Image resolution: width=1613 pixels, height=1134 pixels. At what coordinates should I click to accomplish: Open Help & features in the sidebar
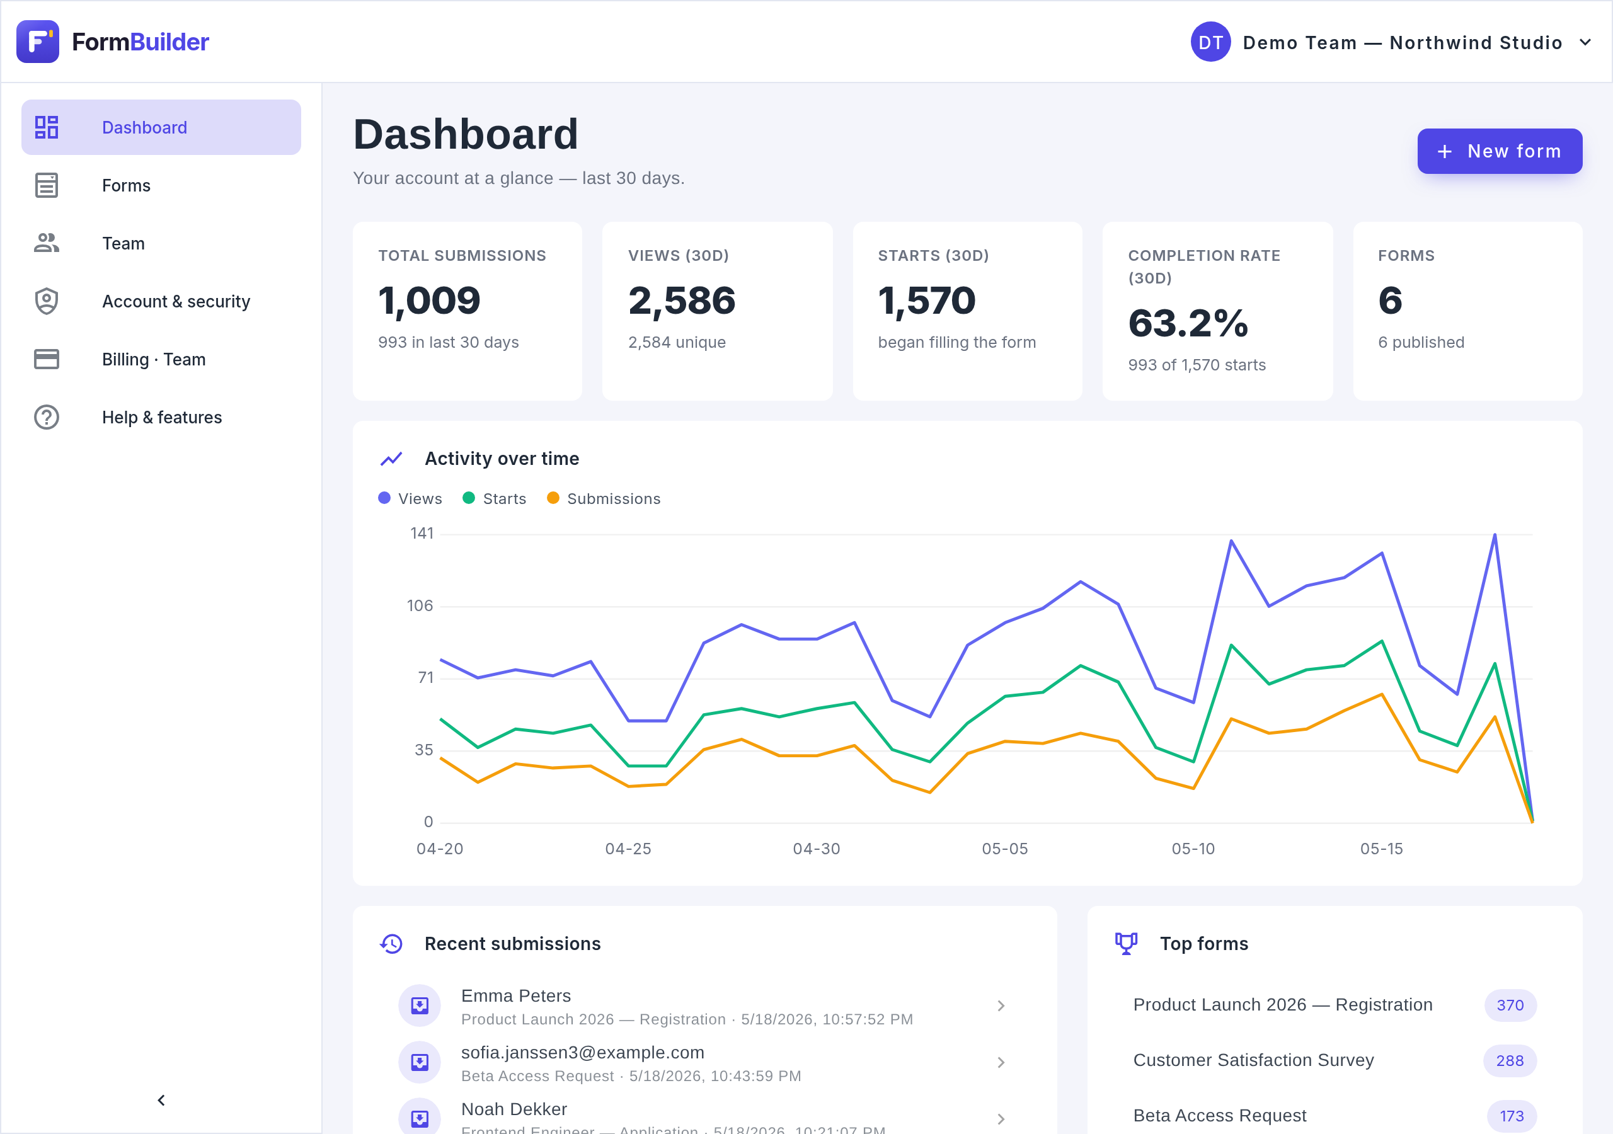coord(161,417)
